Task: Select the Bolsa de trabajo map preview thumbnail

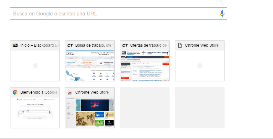Action: pyautogui.click(x=90, y=66)
